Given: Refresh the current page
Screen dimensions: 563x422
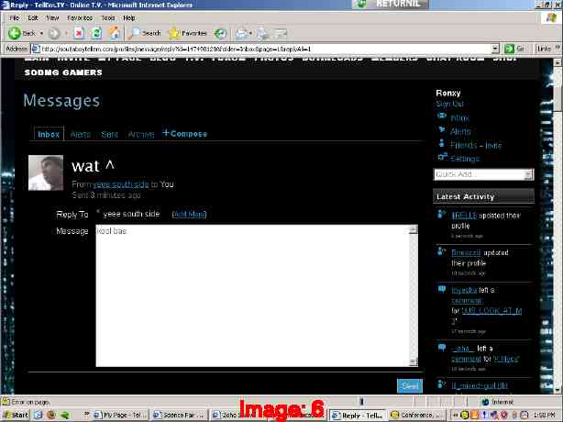Looking at the screenshot, I should coord(96,33).
